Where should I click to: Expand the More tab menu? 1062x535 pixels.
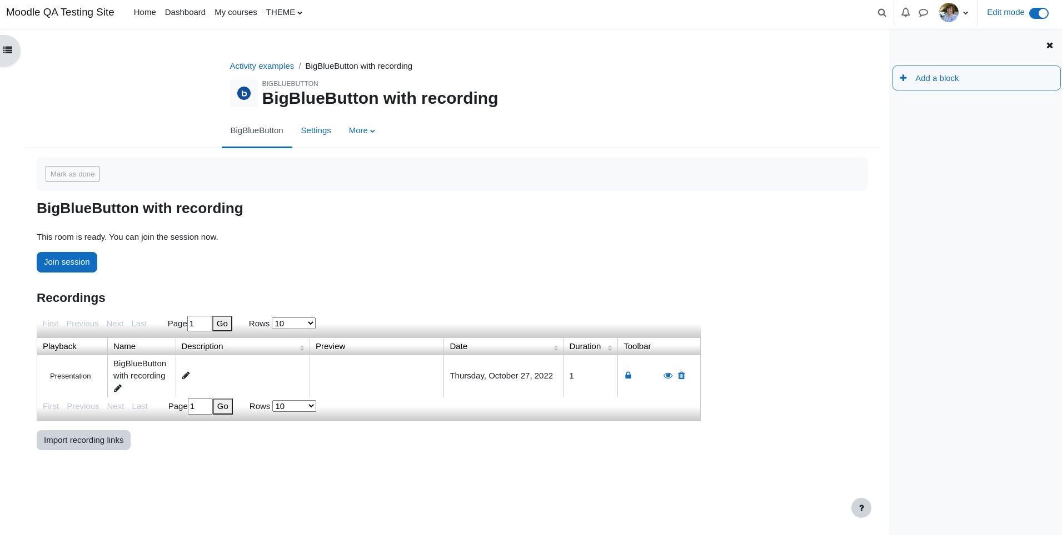coord(362,130)
